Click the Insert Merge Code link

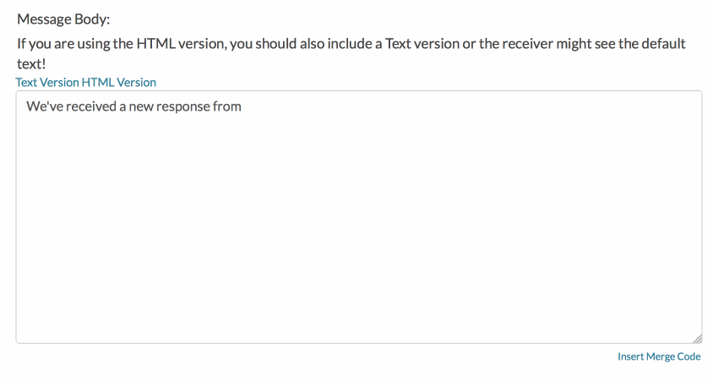659,356
